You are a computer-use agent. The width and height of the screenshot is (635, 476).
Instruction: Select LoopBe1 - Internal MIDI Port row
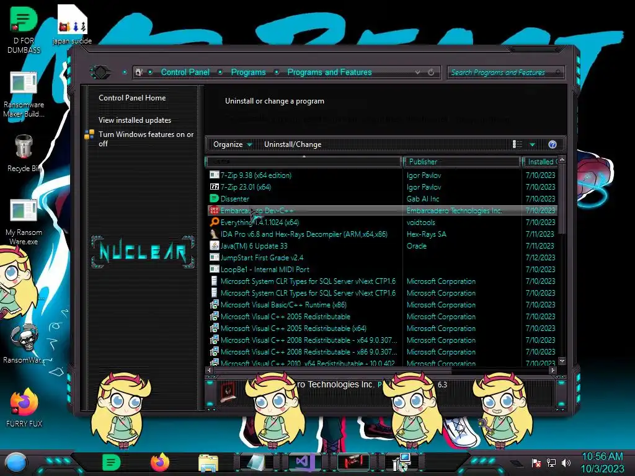[x=381, y=269]
